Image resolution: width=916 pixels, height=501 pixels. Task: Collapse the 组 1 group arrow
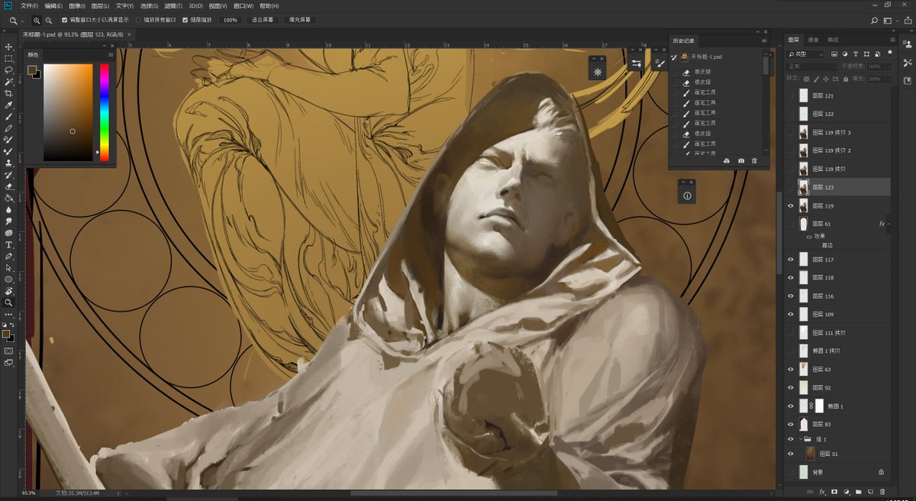[800, 439]
